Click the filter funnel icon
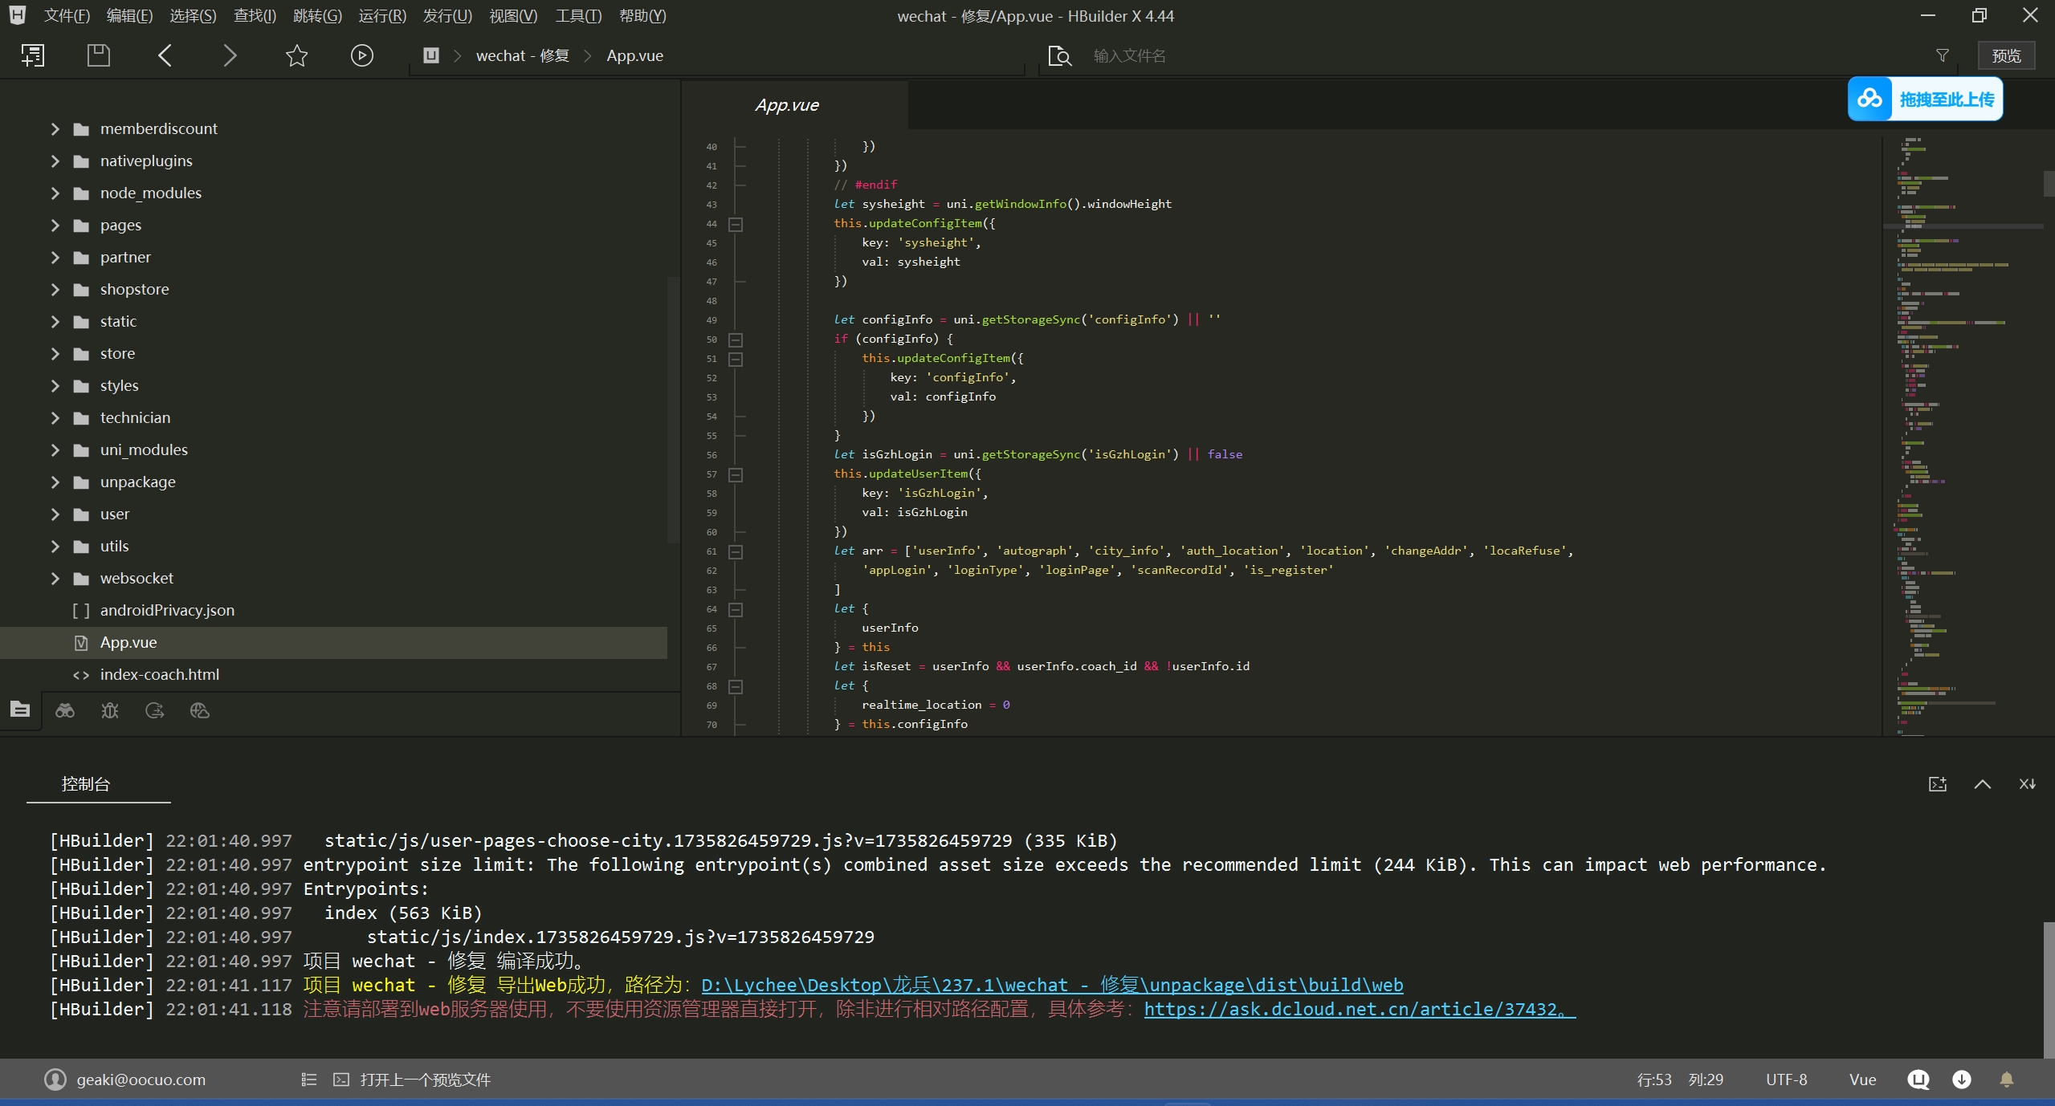 (x=1942, y=55)
